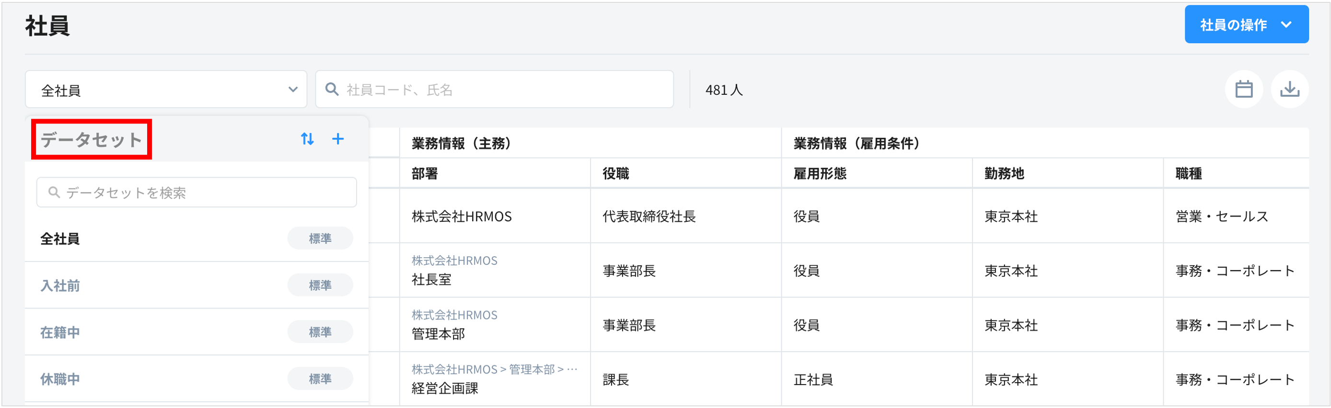Screen dimensions: 1331x408
Task: Choose the 在籍中 dataset
Action: 60,332
